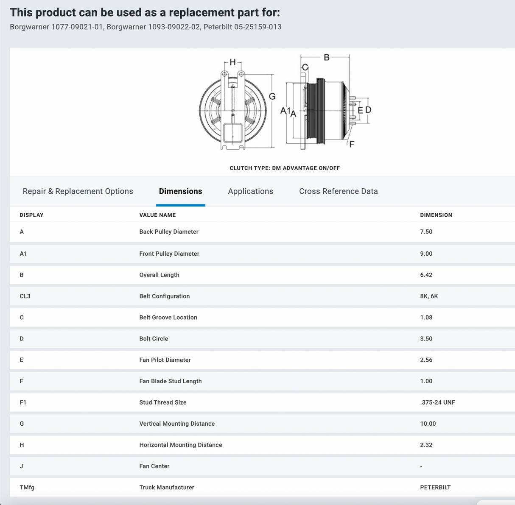Click the Belt Configuration value 8K, 6K

tap(429, 296)
